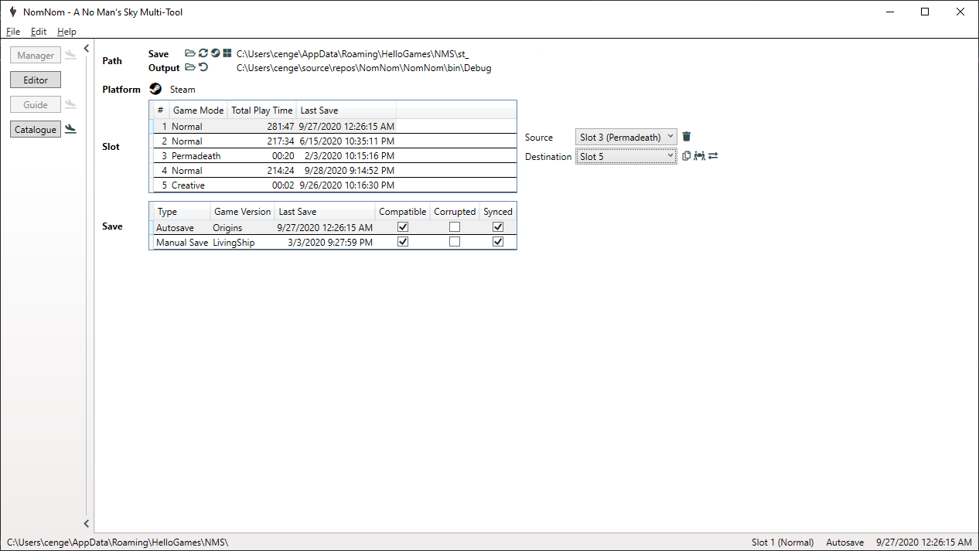Swap source and destination slots icon
979x551 pixels.
[x=713, y=156]
